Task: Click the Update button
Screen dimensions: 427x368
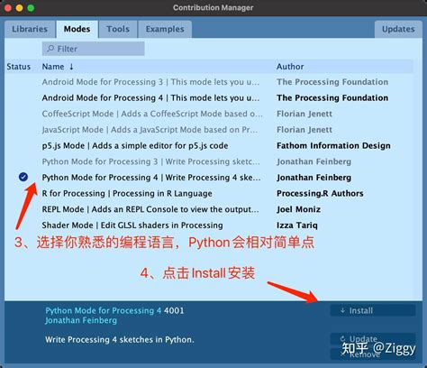Action: 373,339
